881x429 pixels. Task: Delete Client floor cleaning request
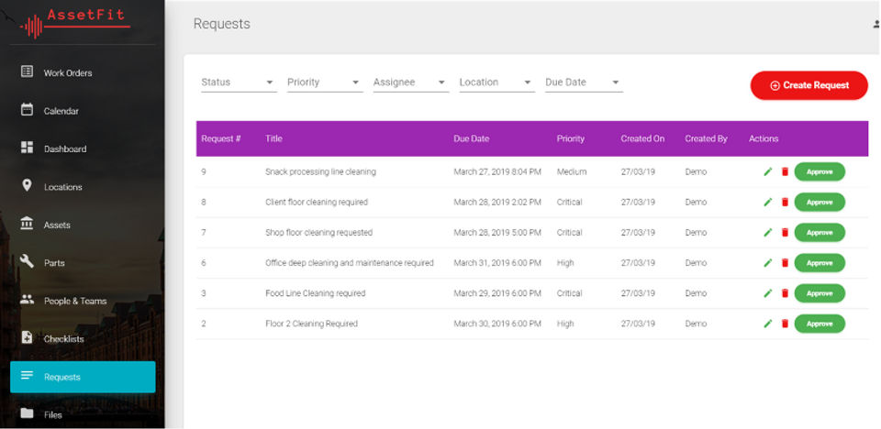tap(785, 203)
